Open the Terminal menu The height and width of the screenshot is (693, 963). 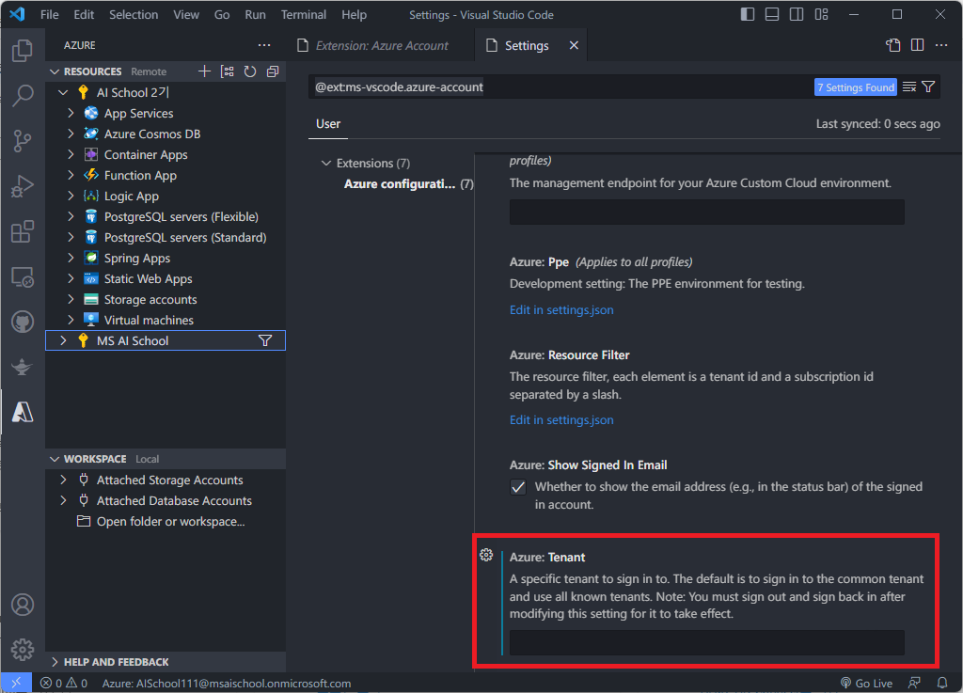pyautogui.click(x=304, y=14)
